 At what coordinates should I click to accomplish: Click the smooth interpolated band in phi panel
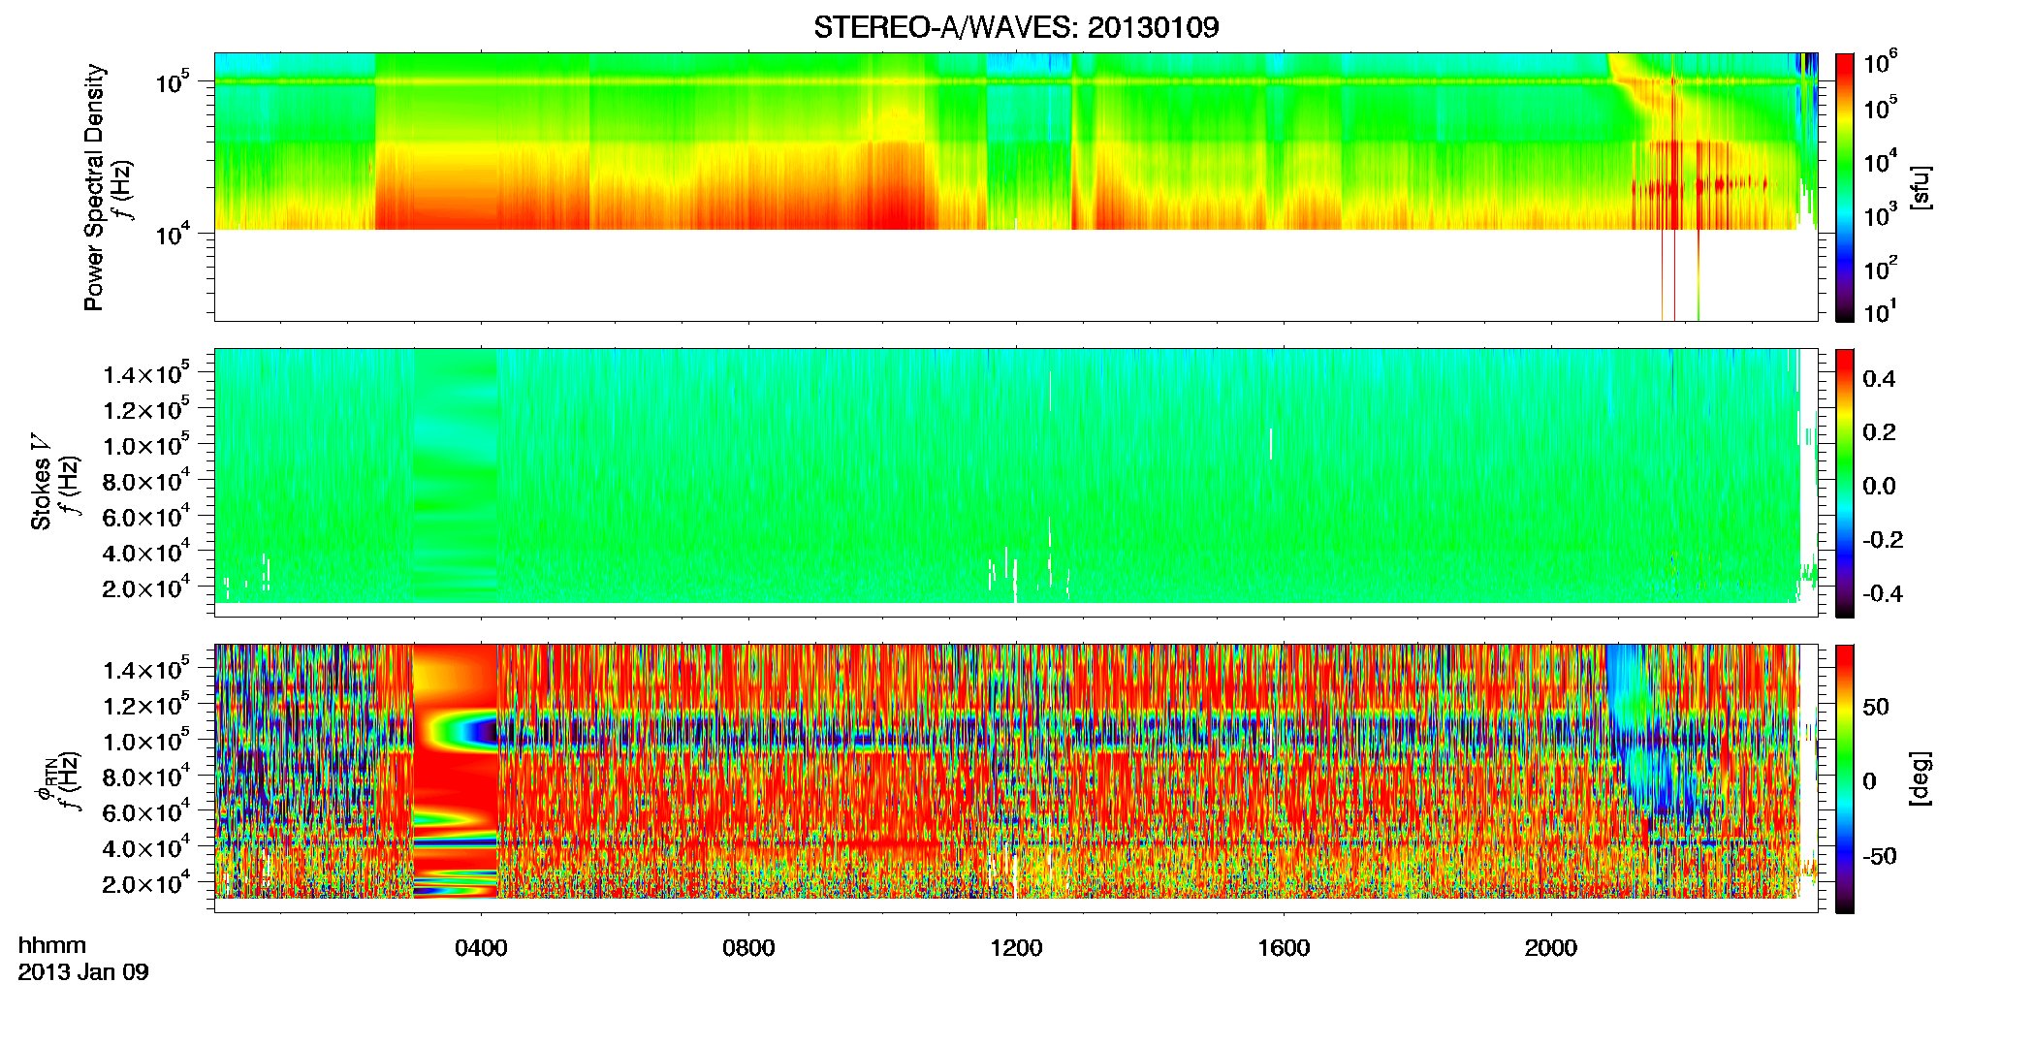(456, 771)
